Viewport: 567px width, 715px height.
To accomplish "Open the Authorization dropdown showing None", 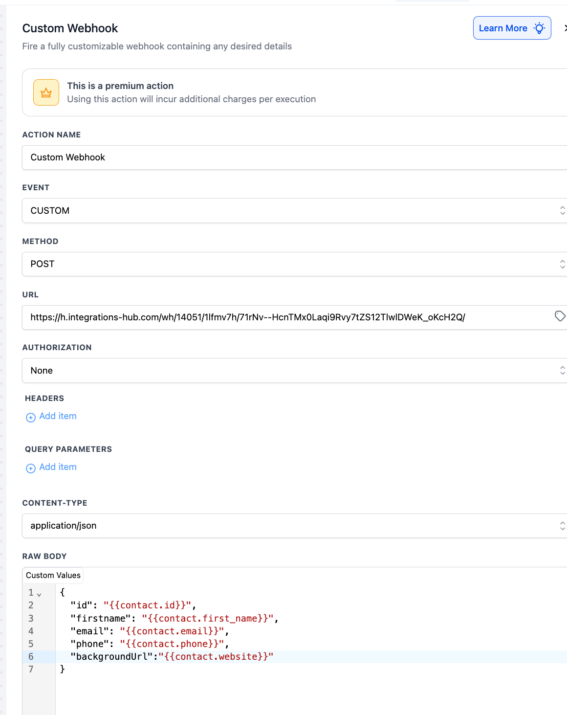I will (x=295, y=371).
